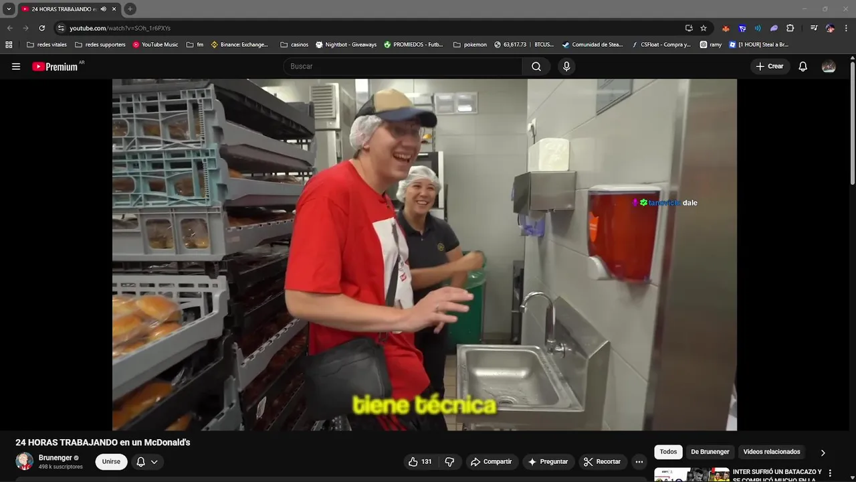Open the casinos bookmark folder

[294, 45]
